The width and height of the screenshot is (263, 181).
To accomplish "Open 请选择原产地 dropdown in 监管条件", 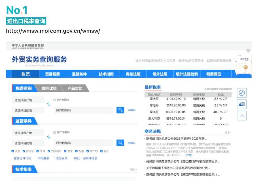I will (x=28, y=133).
